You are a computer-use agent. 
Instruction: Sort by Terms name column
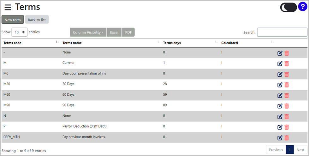tap(111, 43)
